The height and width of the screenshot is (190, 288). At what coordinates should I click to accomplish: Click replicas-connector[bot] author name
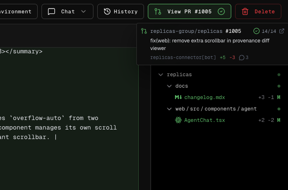point(183,58)
